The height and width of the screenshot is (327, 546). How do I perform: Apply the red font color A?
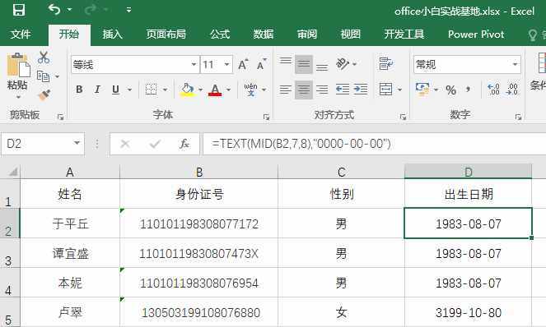215,90
